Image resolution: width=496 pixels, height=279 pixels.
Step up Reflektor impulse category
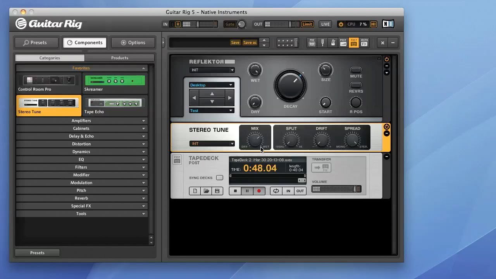click(x=212, y=94)
